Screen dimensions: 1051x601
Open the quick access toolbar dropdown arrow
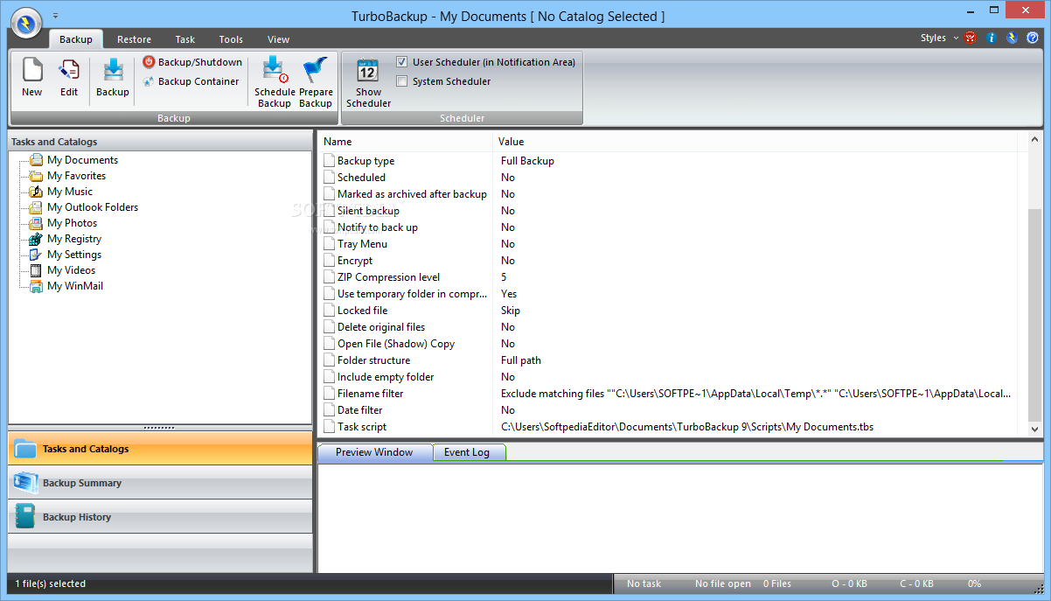click(55, 16)
